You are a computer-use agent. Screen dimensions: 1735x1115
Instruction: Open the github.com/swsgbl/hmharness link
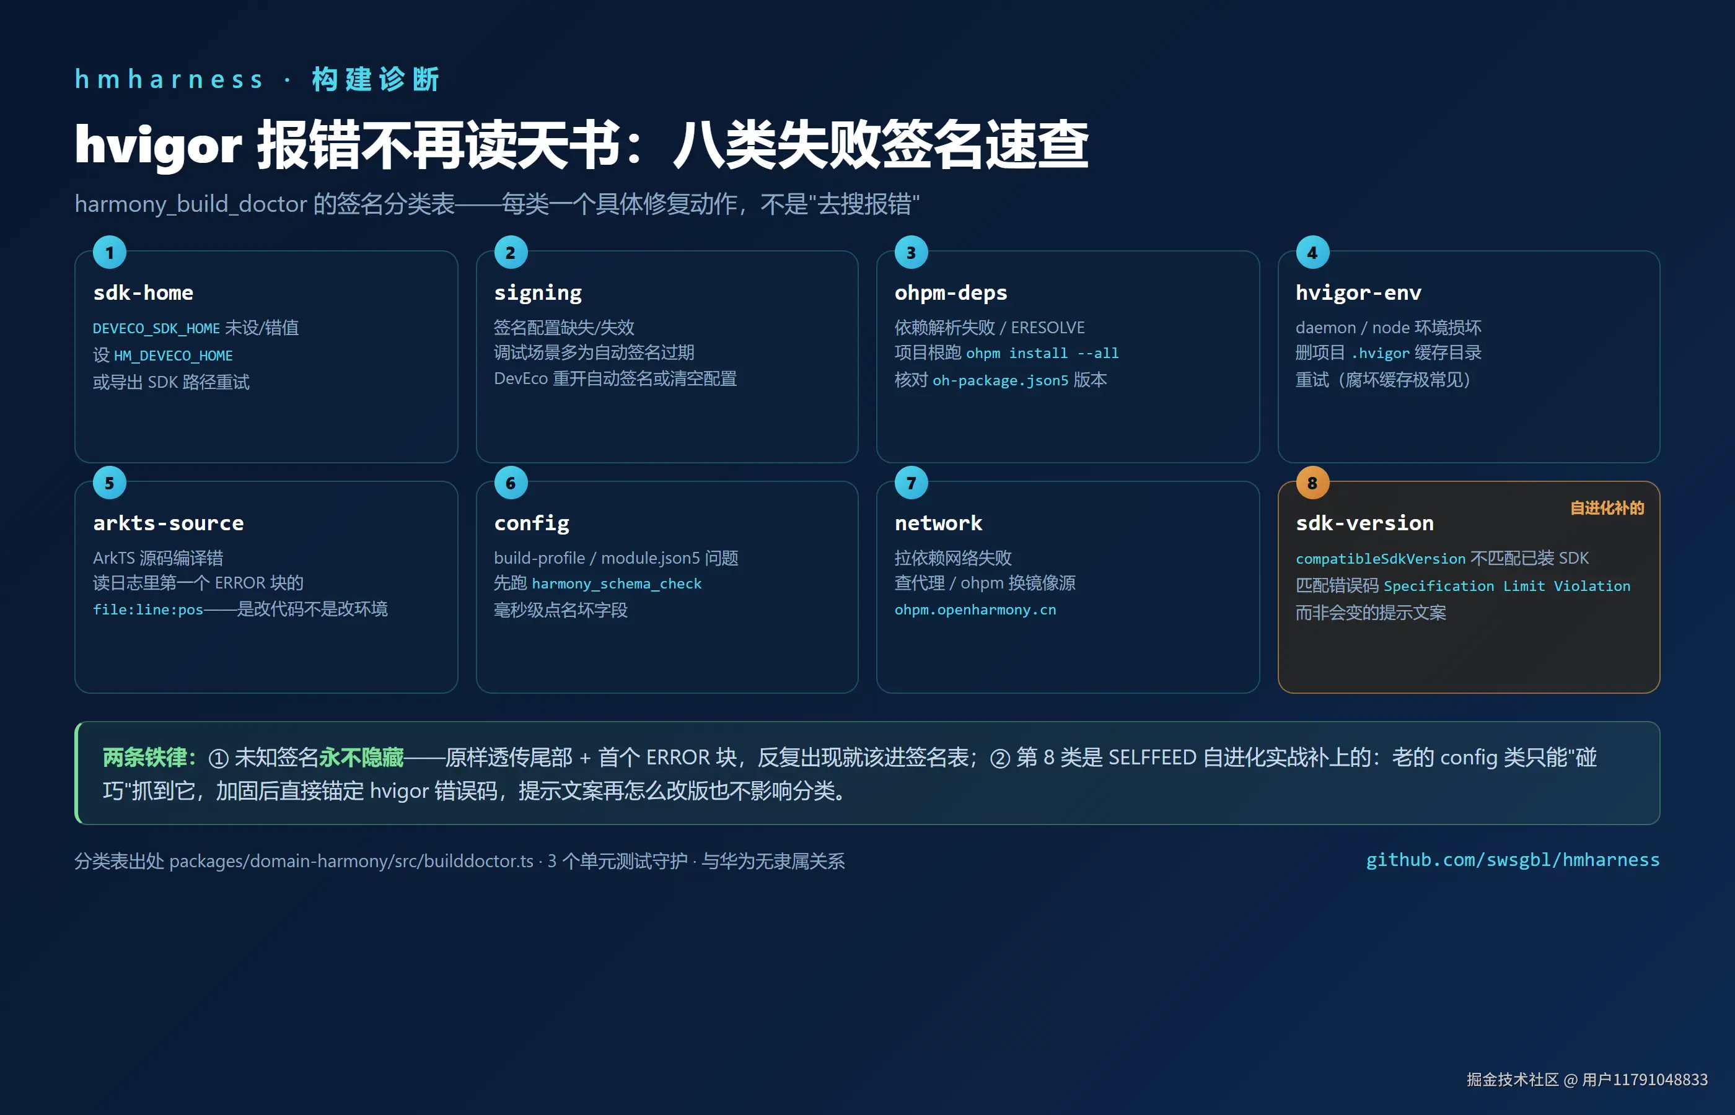(1512, 859)
